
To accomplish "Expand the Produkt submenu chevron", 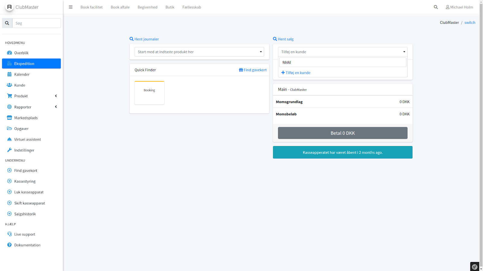I will [x=56, y=96].
